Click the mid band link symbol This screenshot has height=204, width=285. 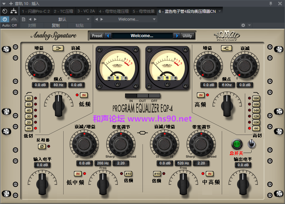[142, 133]
